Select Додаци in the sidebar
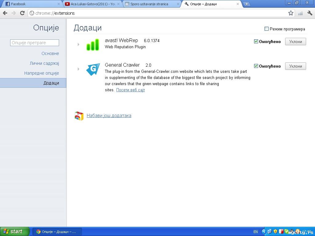 click(x=33, y=83)
